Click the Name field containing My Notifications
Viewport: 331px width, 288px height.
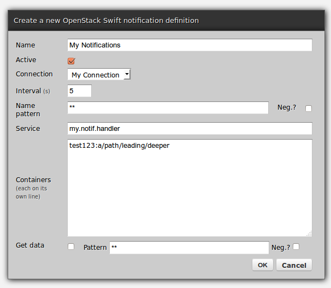click(190, 45)
